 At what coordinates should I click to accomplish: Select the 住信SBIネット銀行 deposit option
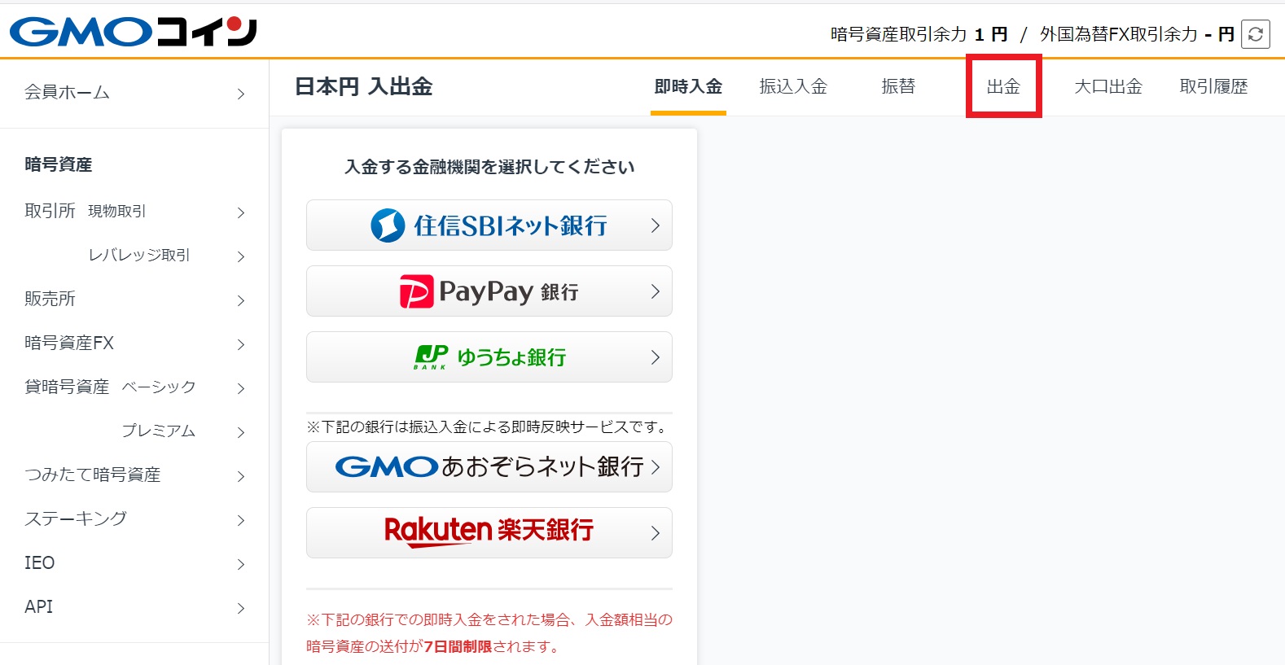click(489, 225)
